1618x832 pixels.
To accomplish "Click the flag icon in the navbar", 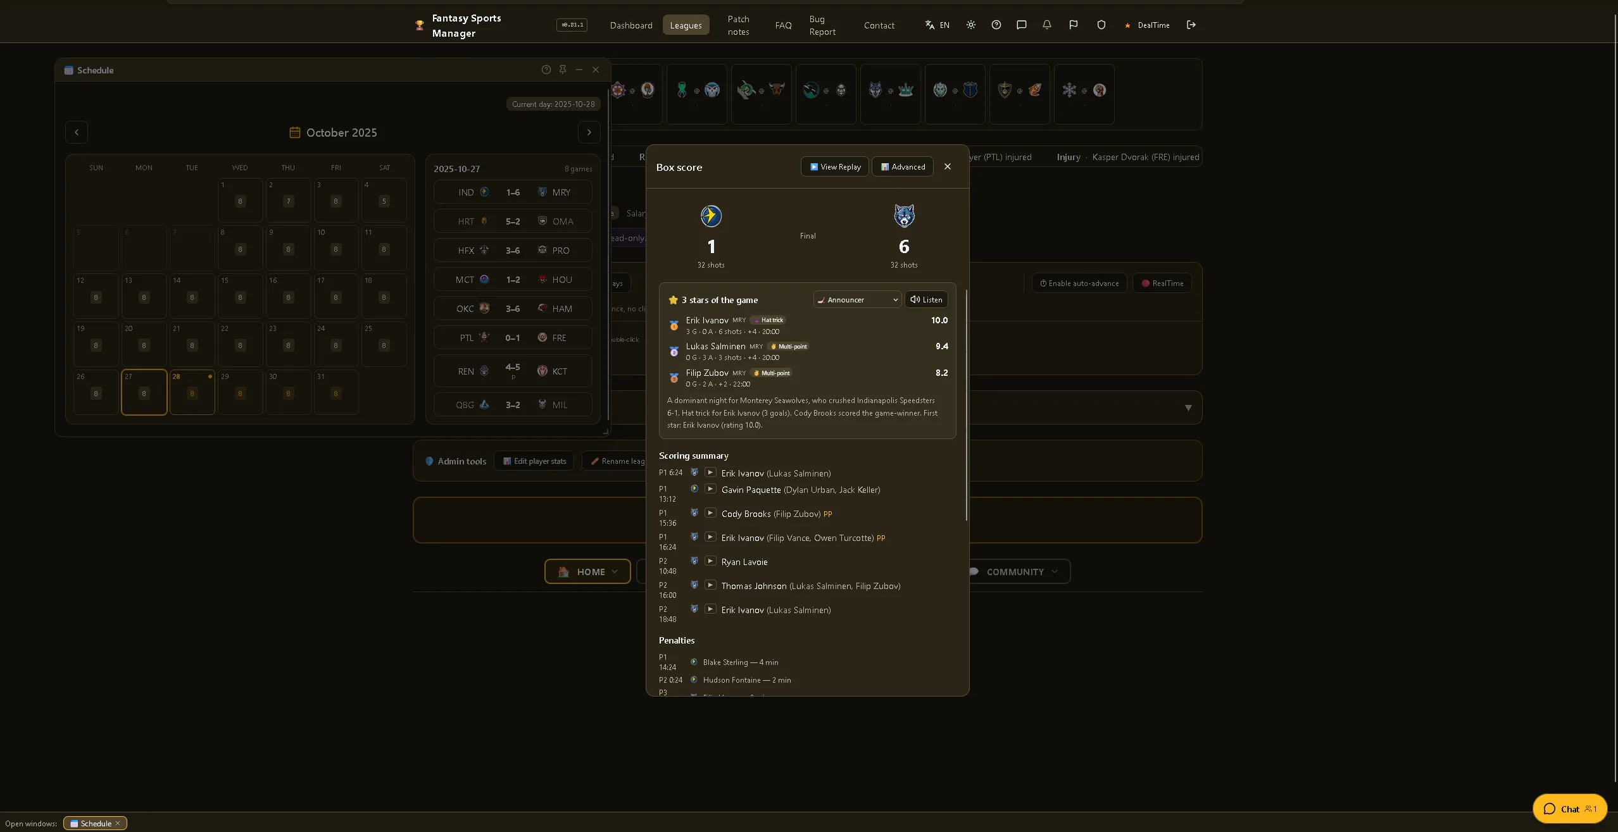I will pos(1073,25).
